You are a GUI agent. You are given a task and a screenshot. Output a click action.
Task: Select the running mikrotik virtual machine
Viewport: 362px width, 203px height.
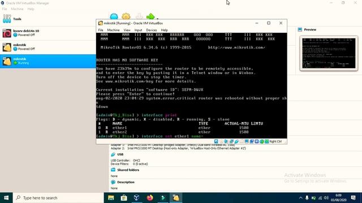pos(48,61)
